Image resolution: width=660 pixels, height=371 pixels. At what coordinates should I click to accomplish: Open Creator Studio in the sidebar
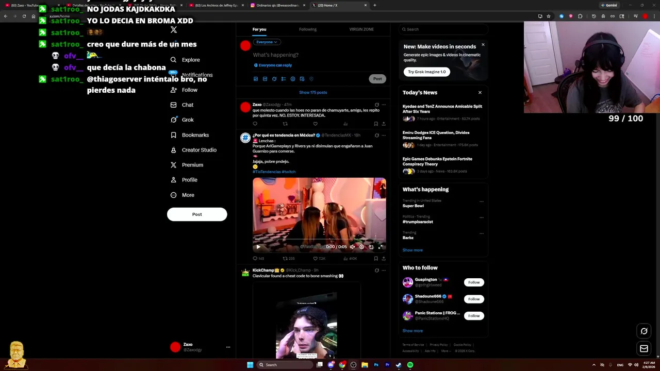click(x=193, y=150)
